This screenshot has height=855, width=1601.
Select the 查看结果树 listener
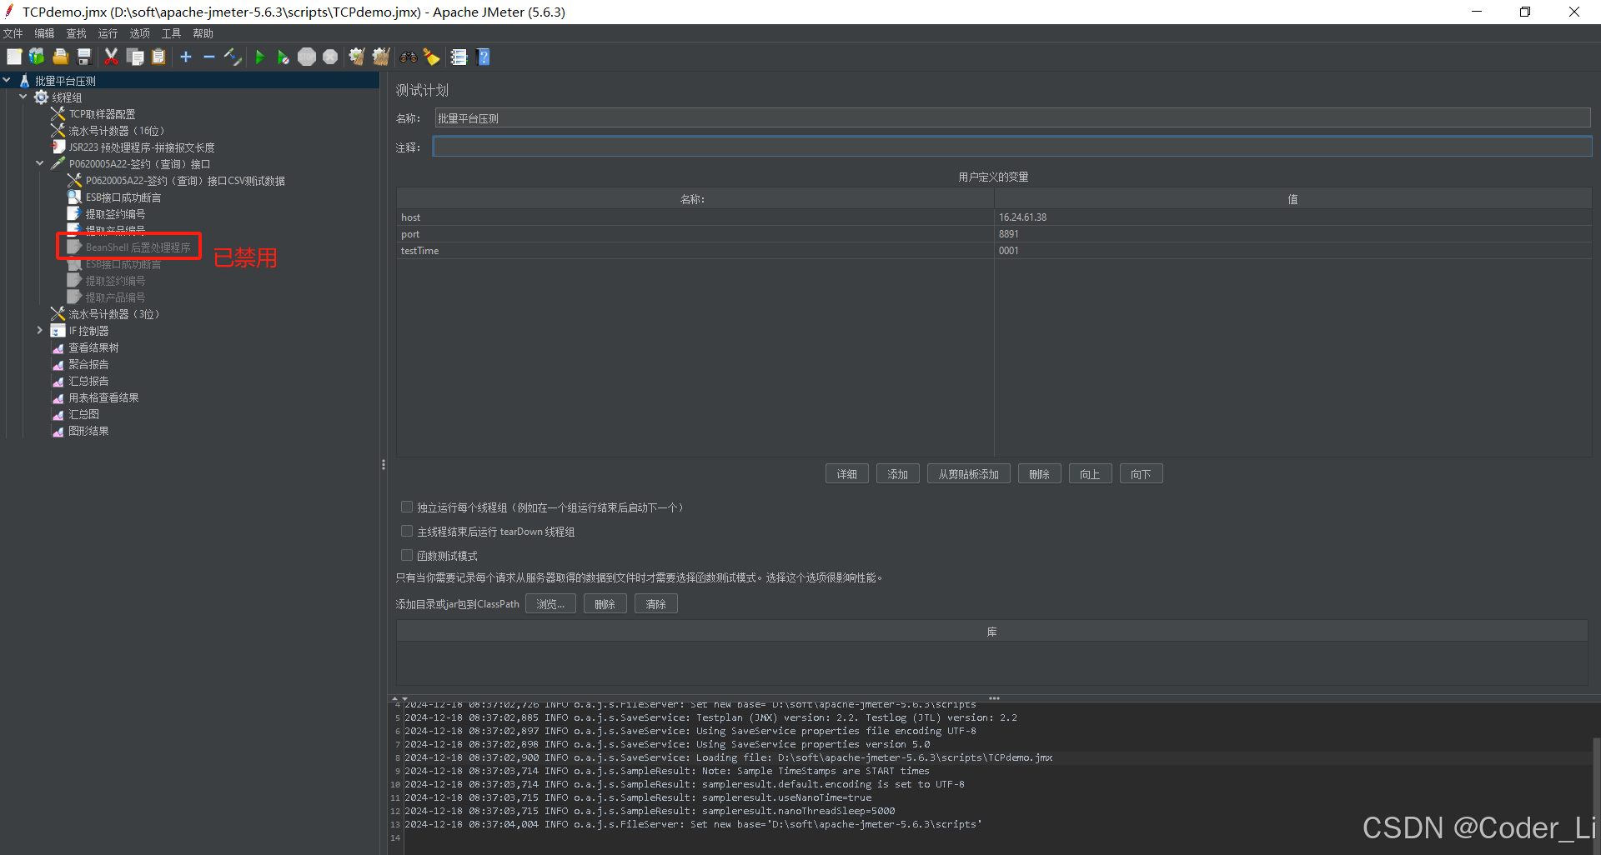click(93, 347)
